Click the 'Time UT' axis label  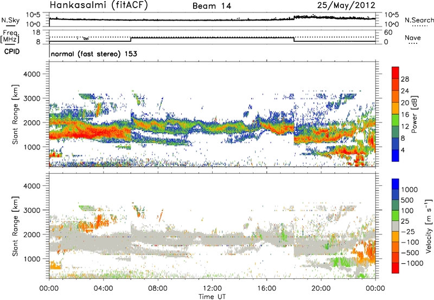tap(212, 297)
